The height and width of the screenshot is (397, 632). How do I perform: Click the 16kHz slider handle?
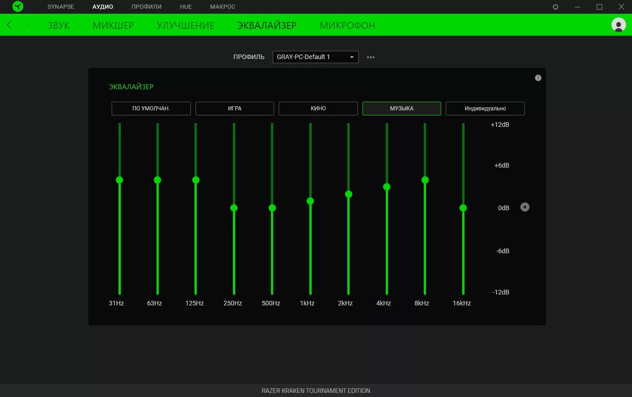(463, 208)
